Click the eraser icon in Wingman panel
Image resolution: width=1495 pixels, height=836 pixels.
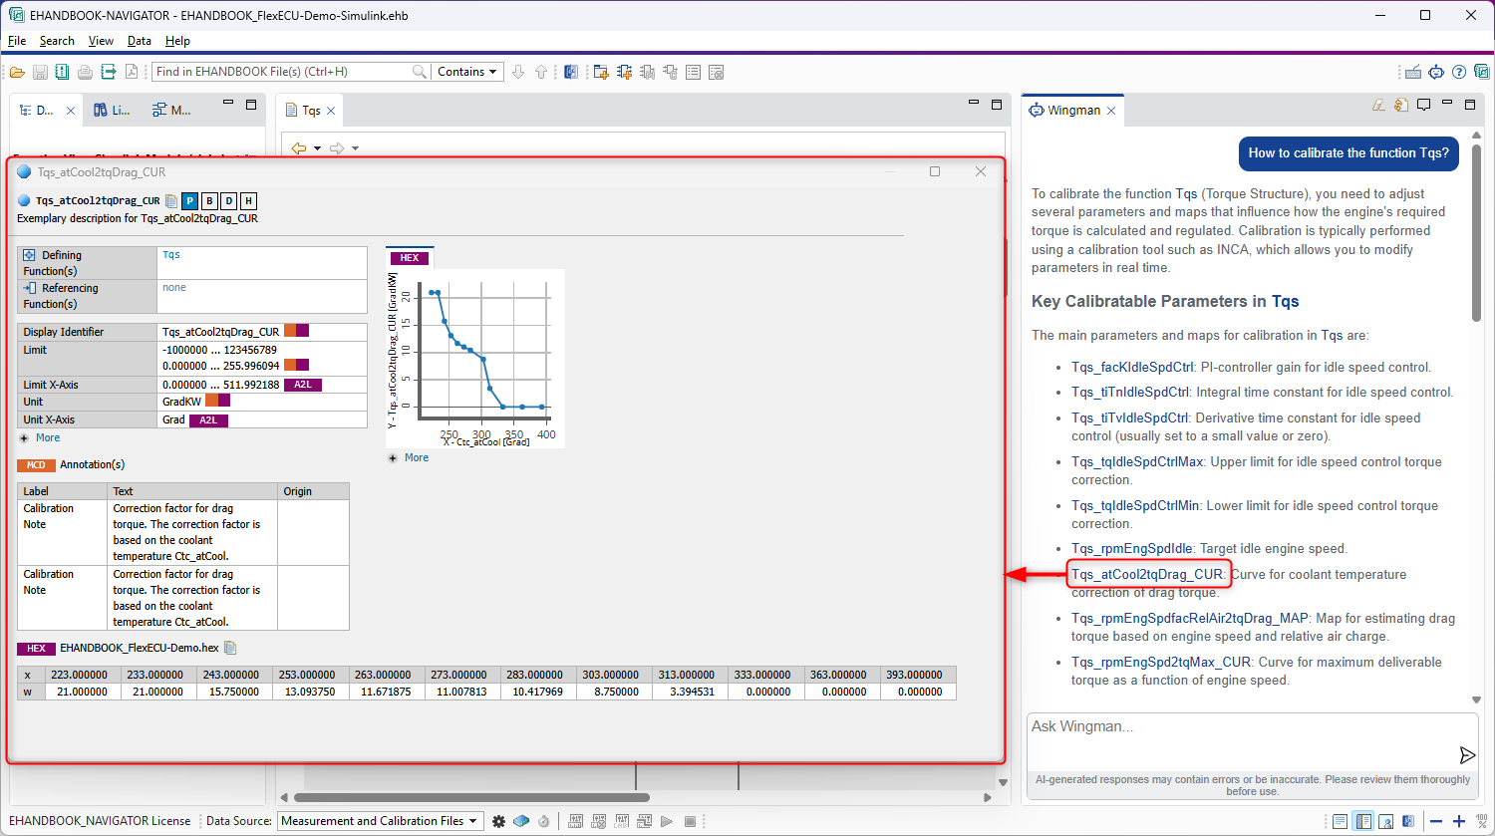click(1378, 105)
